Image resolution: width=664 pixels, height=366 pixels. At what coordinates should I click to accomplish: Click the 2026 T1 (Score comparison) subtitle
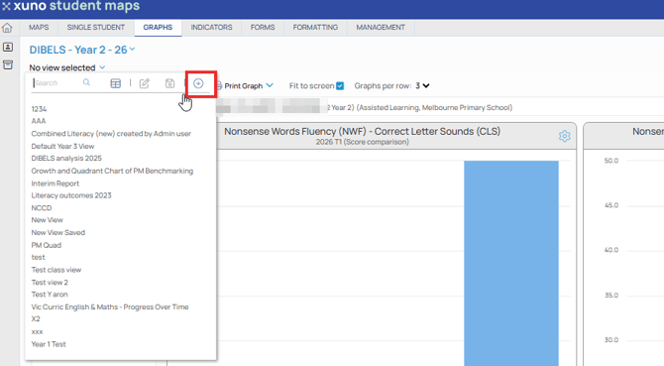tap(363, 142)
